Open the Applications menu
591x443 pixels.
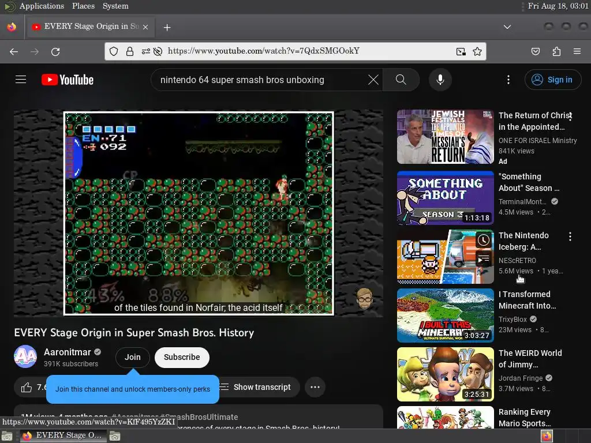(42, 6)
